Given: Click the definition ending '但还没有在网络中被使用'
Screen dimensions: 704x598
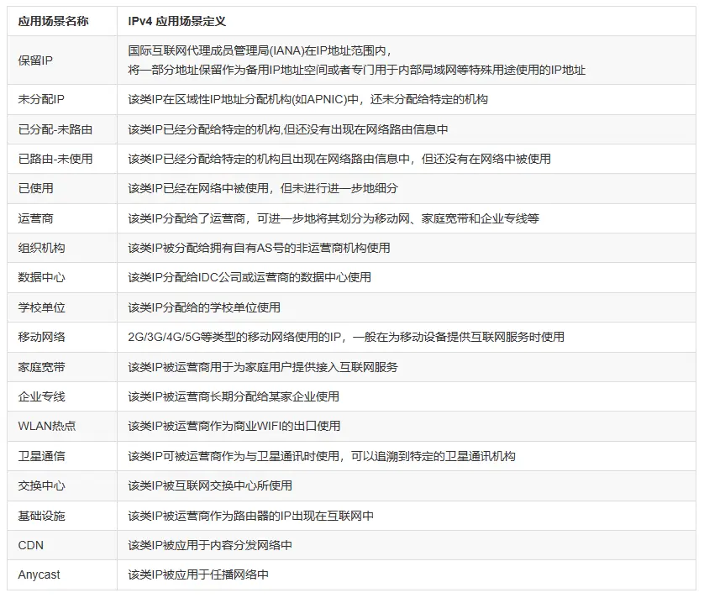Looking at the screenshot, I should pyautogui.click(x=407, y=159).
